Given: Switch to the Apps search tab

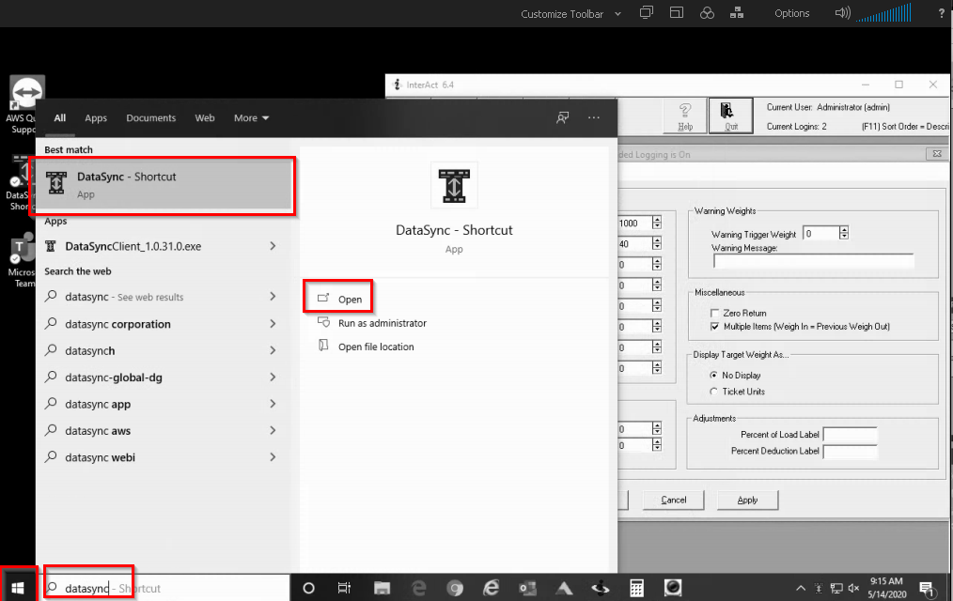Looking at the screenshot, I should click(x=96, y=117).
